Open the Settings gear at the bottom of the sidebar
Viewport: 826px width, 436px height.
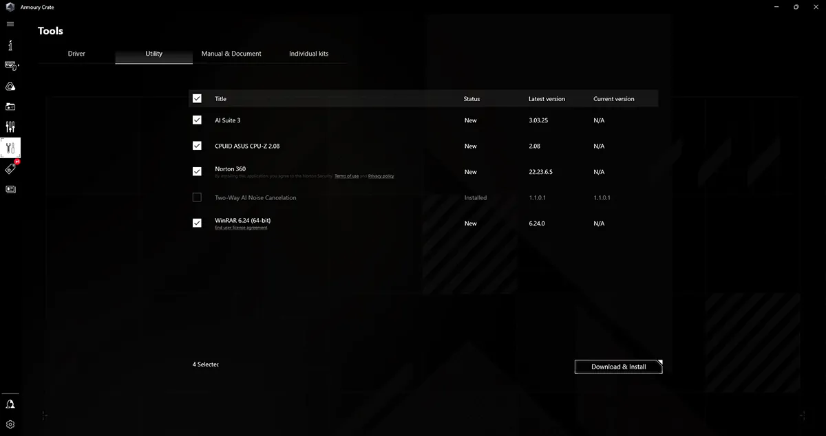tap(10, 425)
